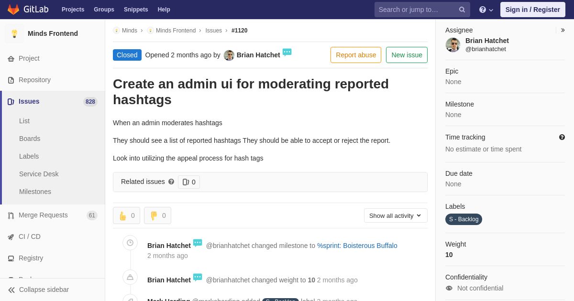Click the sprint Boisterous Buffalo milestone link
The image size is (574, 301).
point(357,246)
